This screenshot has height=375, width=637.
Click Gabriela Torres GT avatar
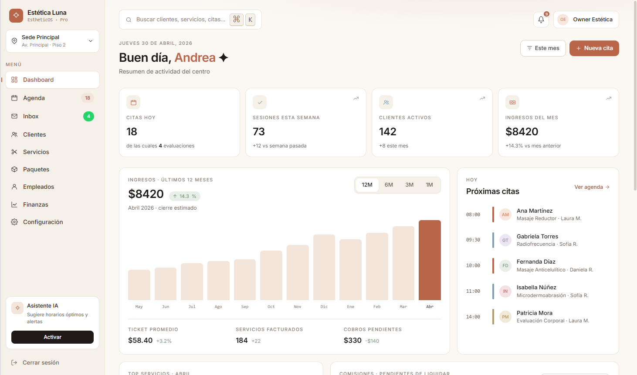[x=505, y=240]
